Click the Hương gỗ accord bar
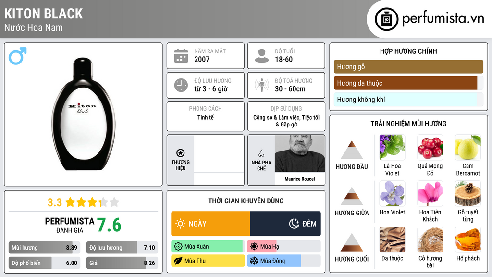Image resolution: width=492 pixels, height=277 pixels. [x=408, y=66]
